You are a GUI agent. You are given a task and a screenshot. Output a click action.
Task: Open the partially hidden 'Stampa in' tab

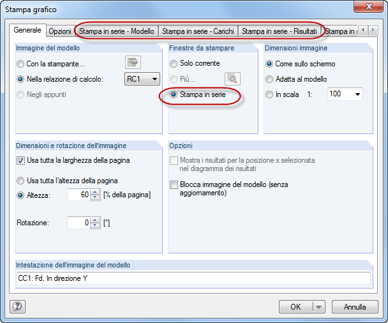pyautogui.click(x=340, y=31)
